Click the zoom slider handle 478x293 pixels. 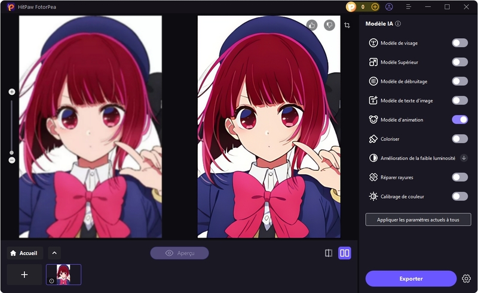pyautogui.click(x=11, y=153)
